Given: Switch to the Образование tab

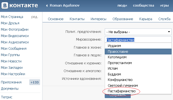Looking at the screenshot, I should pos(123,19).
